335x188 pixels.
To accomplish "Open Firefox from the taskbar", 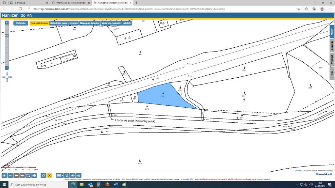I will click(x=107, y=185).
